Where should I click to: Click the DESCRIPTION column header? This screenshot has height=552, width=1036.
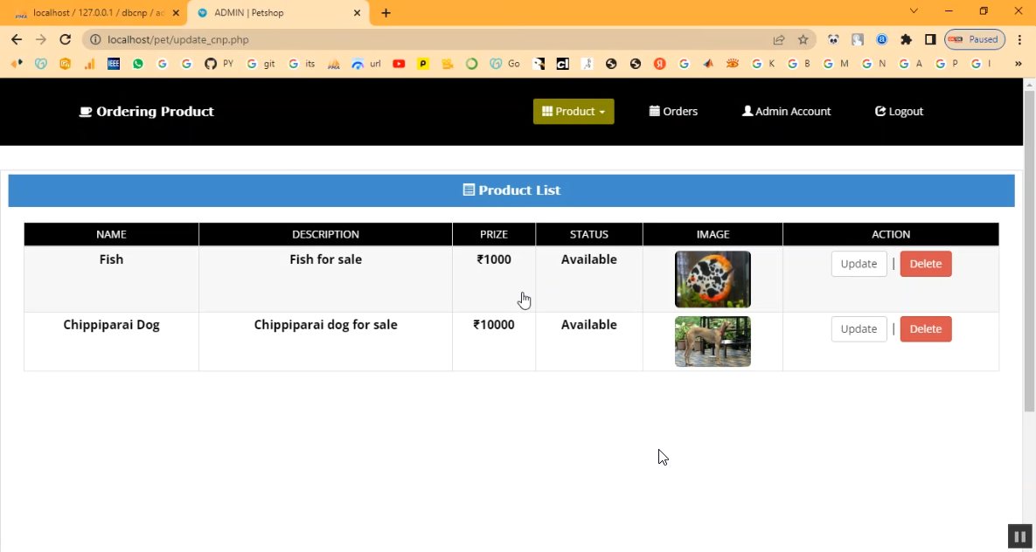[x=326, y=234]
